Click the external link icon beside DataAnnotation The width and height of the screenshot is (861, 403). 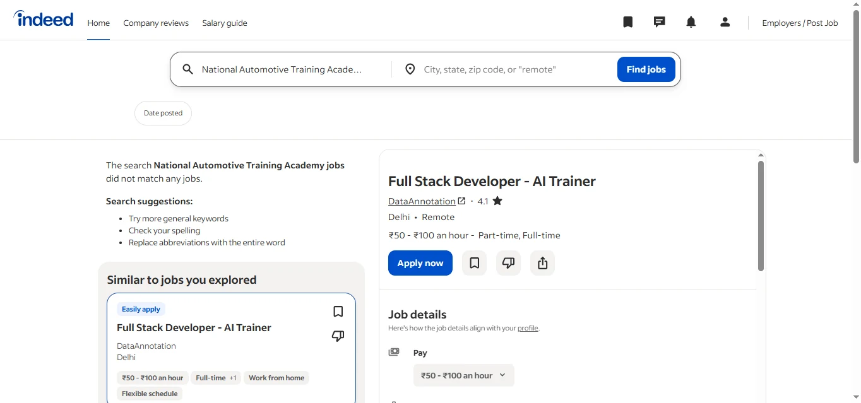pyautogui.click(x=461, y=201)
